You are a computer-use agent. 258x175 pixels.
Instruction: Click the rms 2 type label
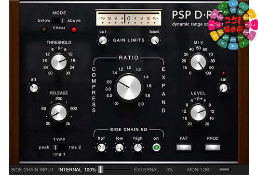pos(75,147)
